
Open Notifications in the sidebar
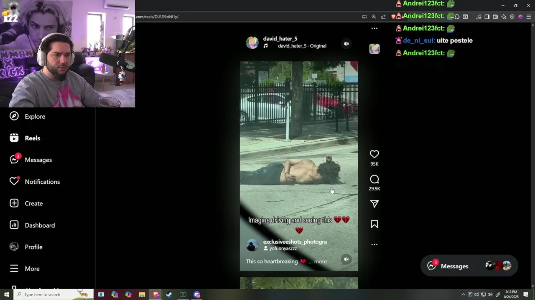[35, 182]
